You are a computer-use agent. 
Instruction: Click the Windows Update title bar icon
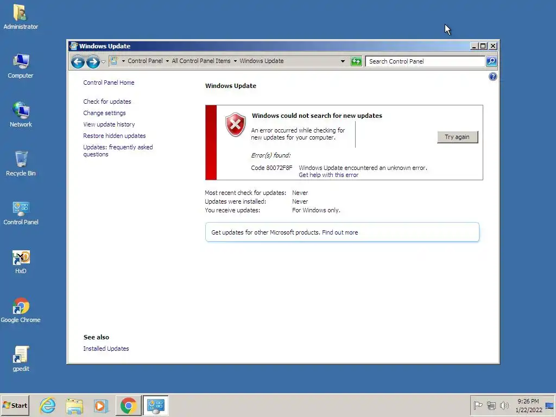[73, 46]
